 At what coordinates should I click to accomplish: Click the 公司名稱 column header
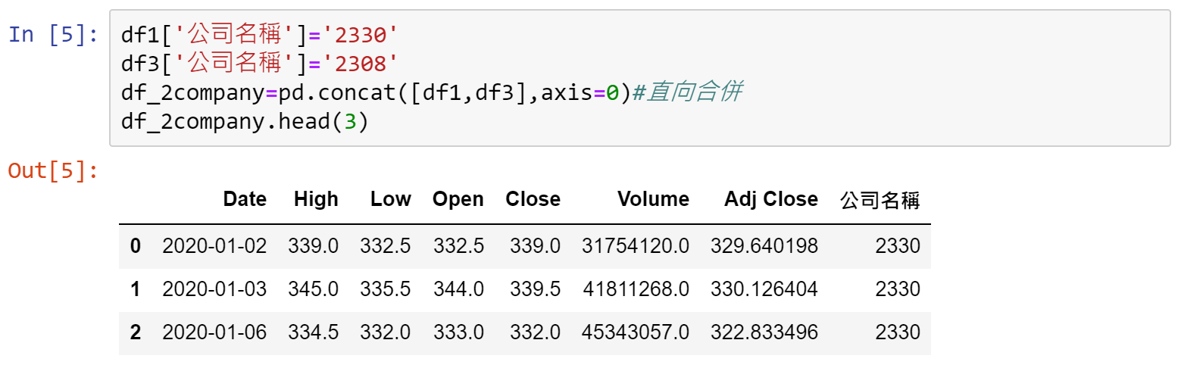click(880, 200)
